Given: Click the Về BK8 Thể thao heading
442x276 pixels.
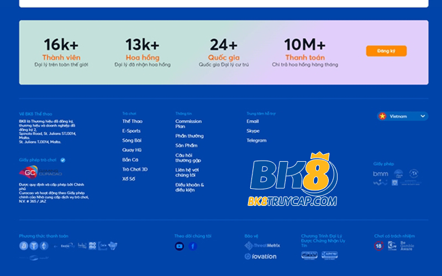Looking at the screenshot, I should 35,114.
